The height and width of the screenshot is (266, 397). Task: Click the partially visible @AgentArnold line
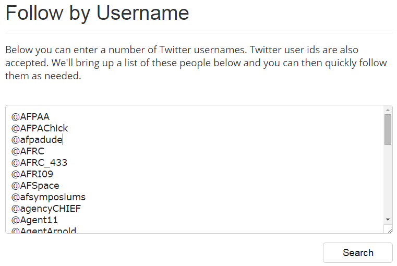[44, 230]
